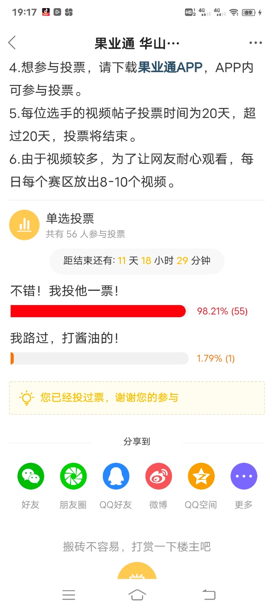This screenshot has width=274, height=611.
Task: Tap the page title 果业通 华山
Action: (x=137, y=43)
